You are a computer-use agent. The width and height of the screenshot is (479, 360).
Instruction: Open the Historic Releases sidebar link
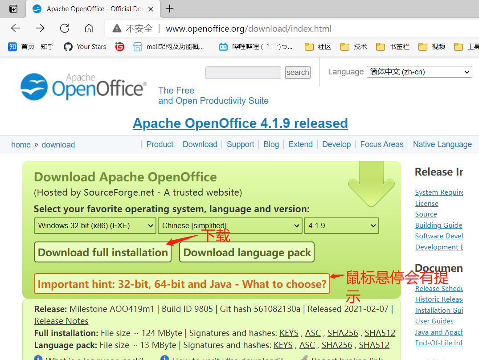pyautogui.click(x=439, y=299)
